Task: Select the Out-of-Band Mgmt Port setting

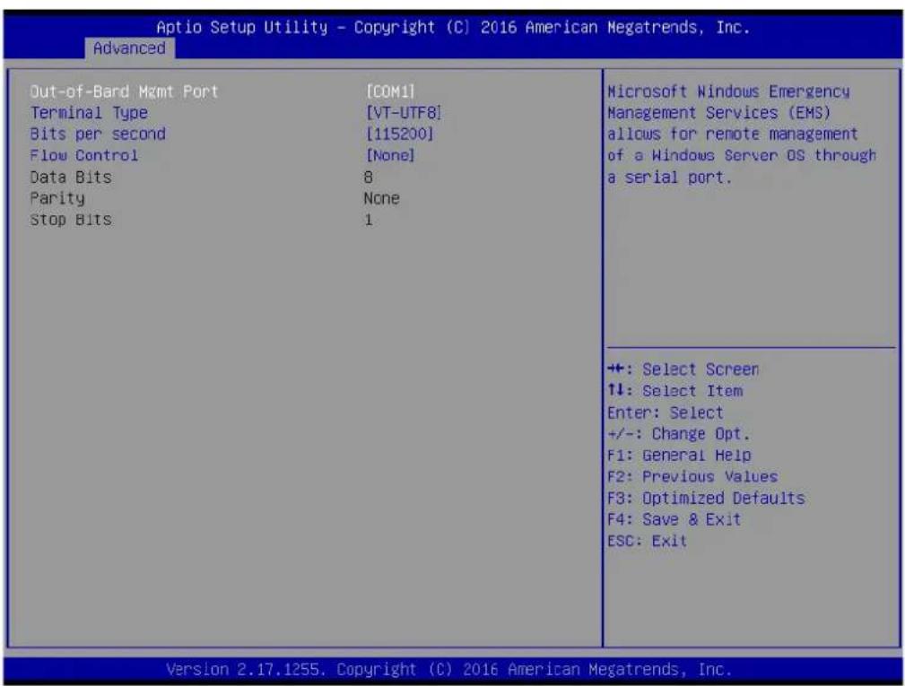Action: pyautogui.click(x=124, y=91)
